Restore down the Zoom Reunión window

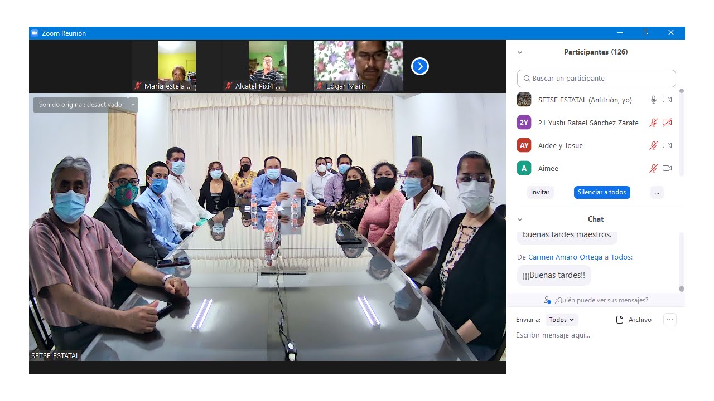point(645,33)
